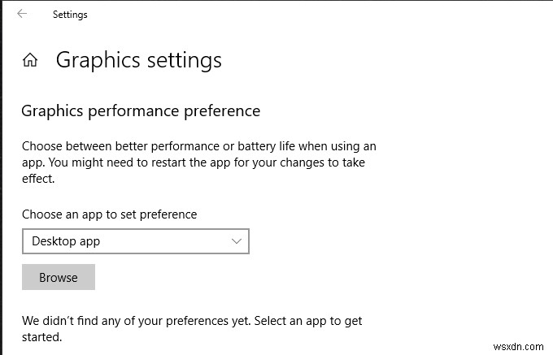Expand the app type chevron arrow
The height and width of the screenshot is (355, 553).
pos(237,241)
